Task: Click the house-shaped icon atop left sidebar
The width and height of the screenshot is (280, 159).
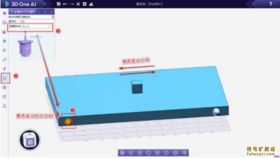Action: [x=5, y=13]
